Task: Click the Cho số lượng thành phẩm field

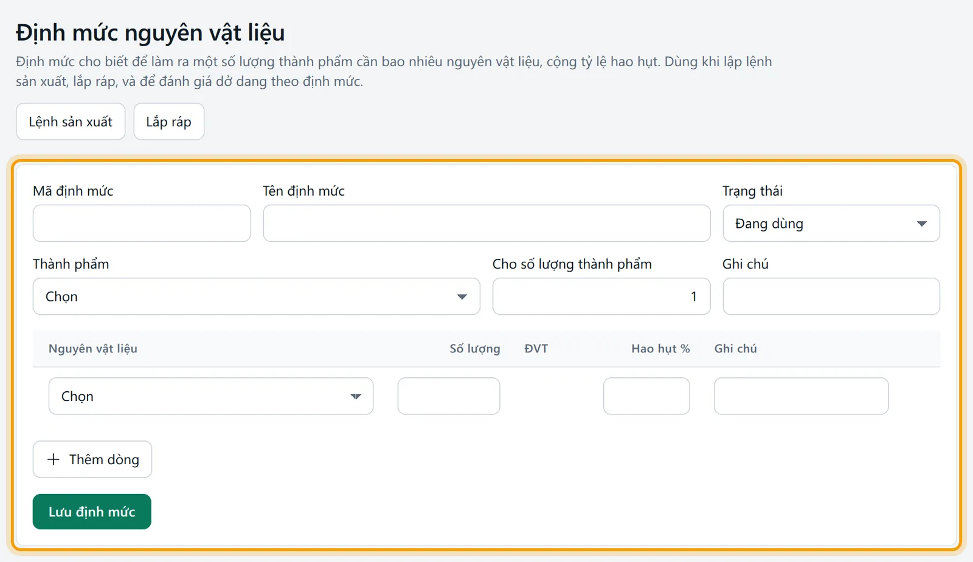Action: pos(601,296)
